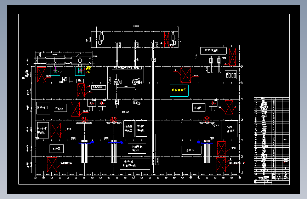307x199 pixels.
Task: Select the leftmost blue rectangle across caster strand
Action: pos(85,143)
